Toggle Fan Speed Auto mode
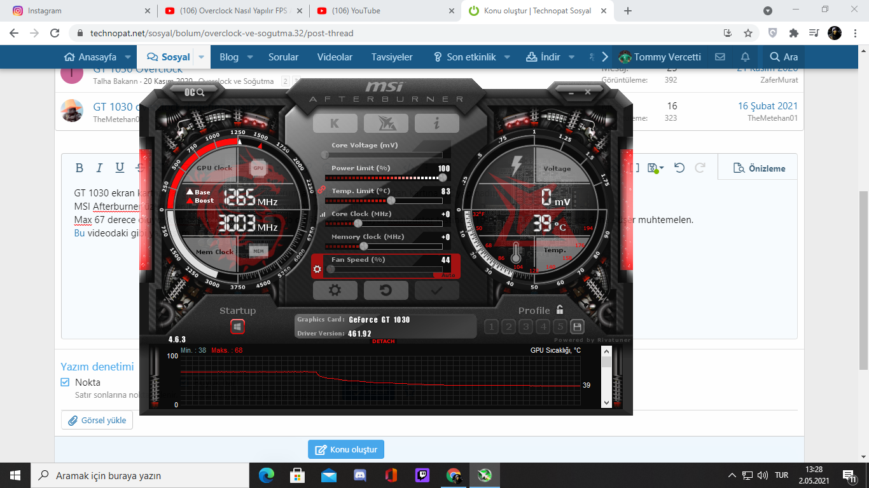Viewport: 869px width, 488px height. 449,275
